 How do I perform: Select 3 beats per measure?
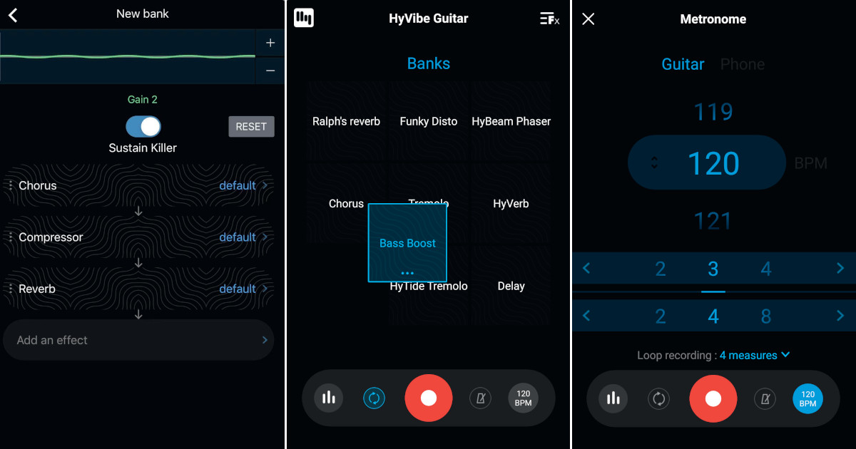(713, 269)
